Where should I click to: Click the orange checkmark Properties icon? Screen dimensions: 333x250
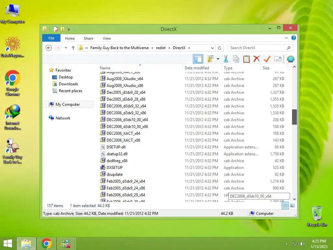[267, 59]
